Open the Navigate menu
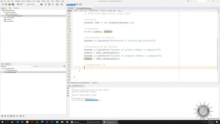This screenshot has height=124, width=220. click(18, 1)
